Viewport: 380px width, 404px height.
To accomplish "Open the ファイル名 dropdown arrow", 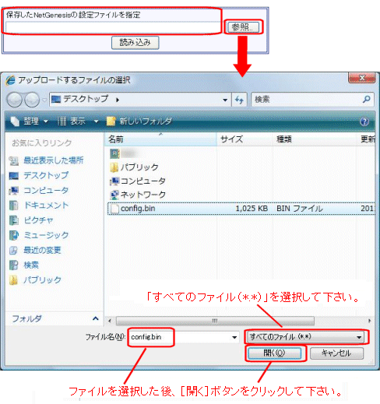I will click(x=234, y=337).
